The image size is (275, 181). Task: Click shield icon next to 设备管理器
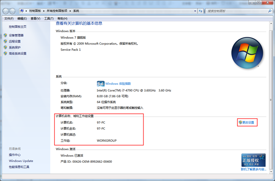pos(5,35)
